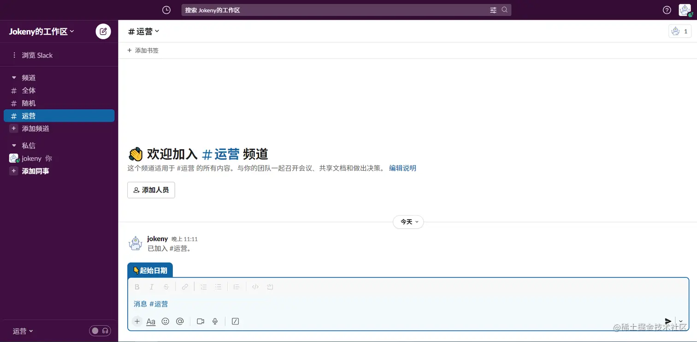Click the plus icon next to 添加书签
The image size is (697, 342).
pyautogui.click(x=130, y=51)
